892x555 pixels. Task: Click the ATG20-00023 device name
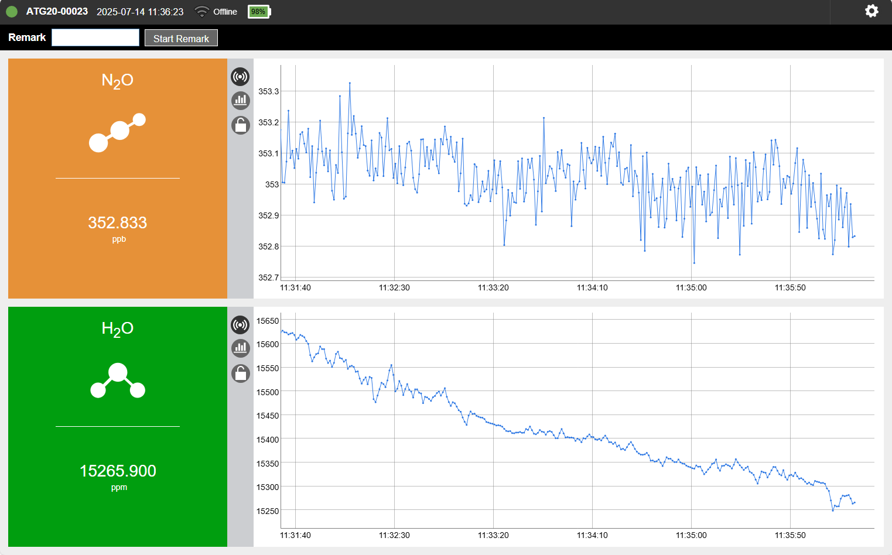point(57,12)
